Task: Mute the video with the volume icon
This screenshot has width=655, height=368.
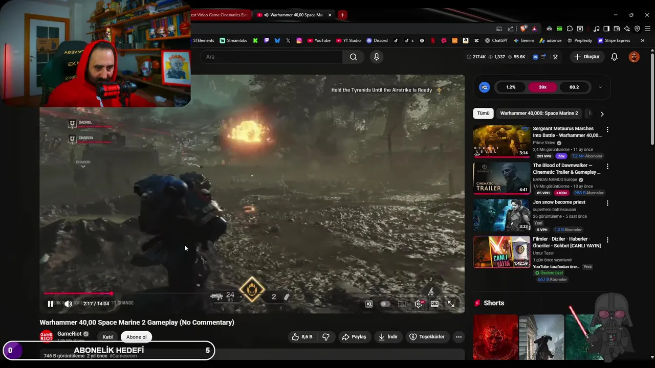Action: [x=68, y=304]
